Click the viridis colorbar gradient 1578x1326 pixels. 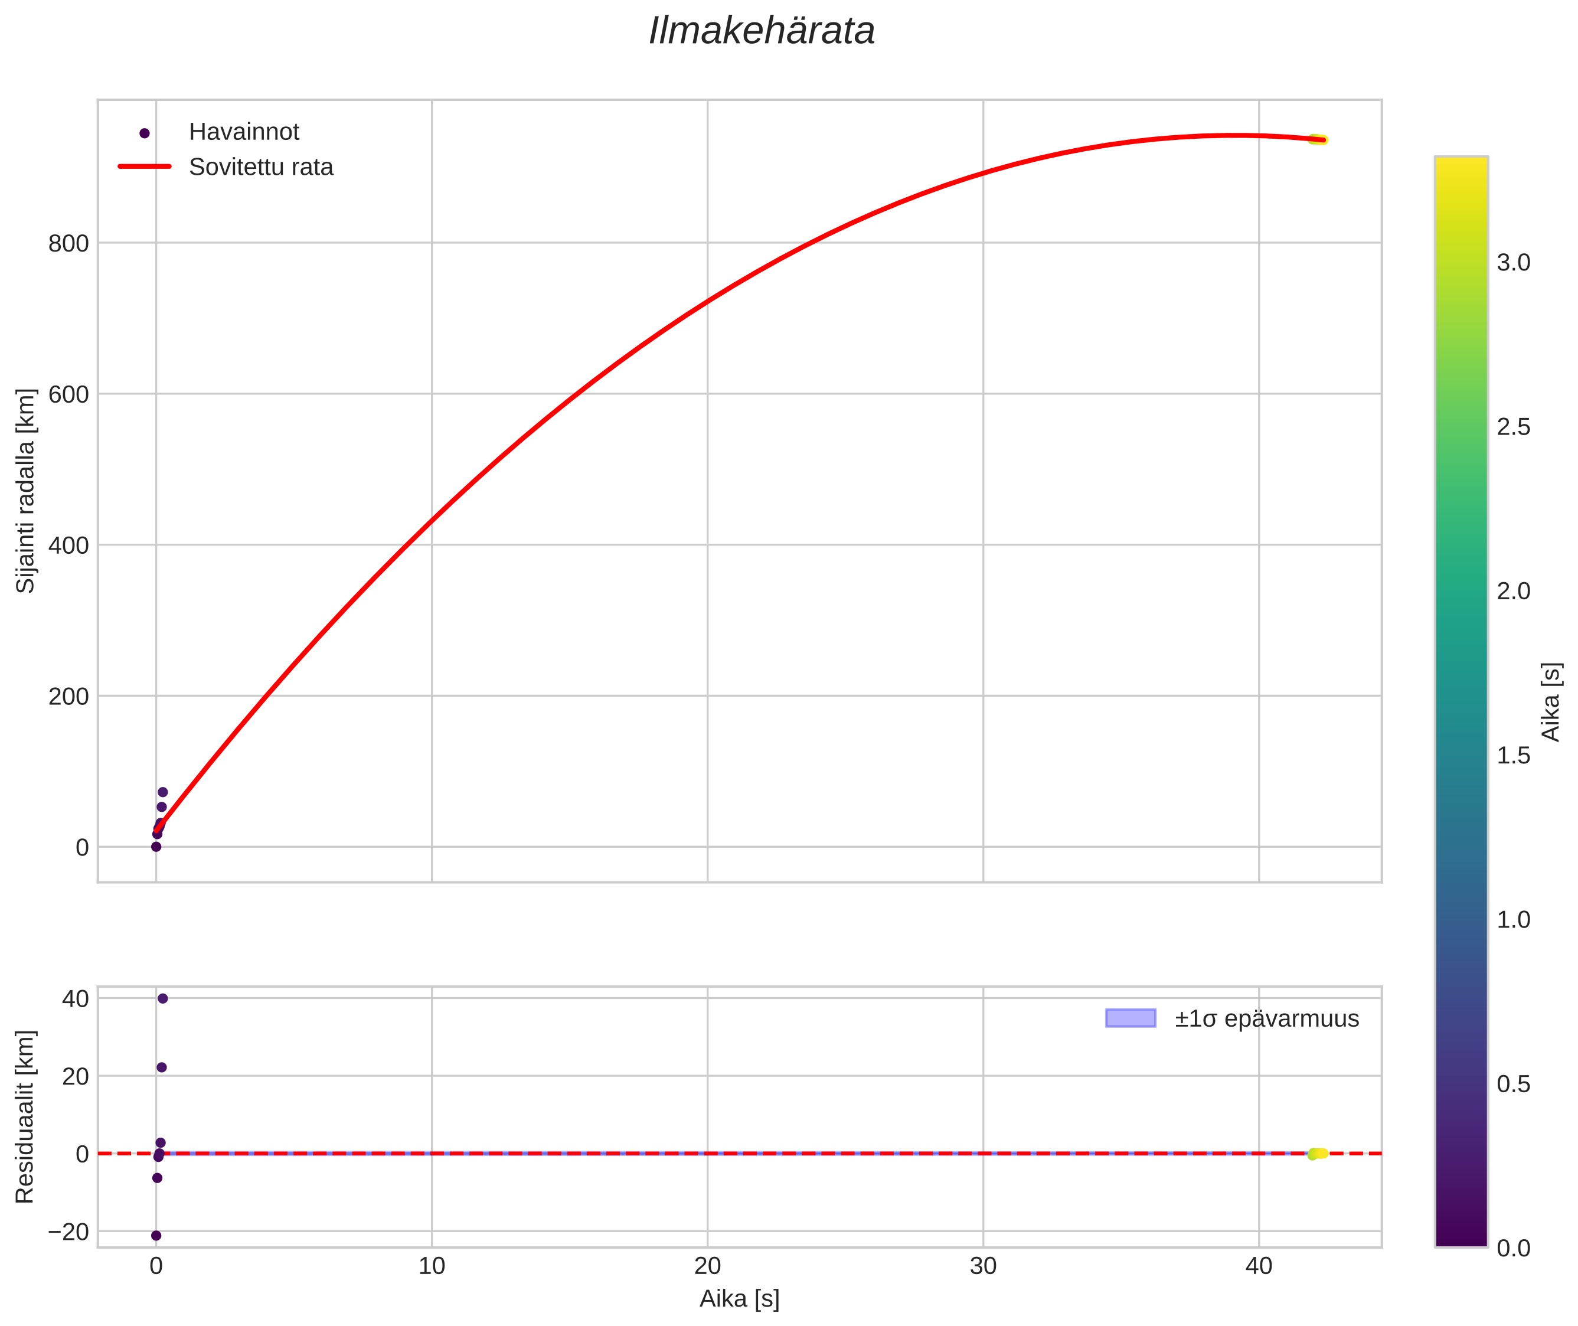coord(1462,702)
